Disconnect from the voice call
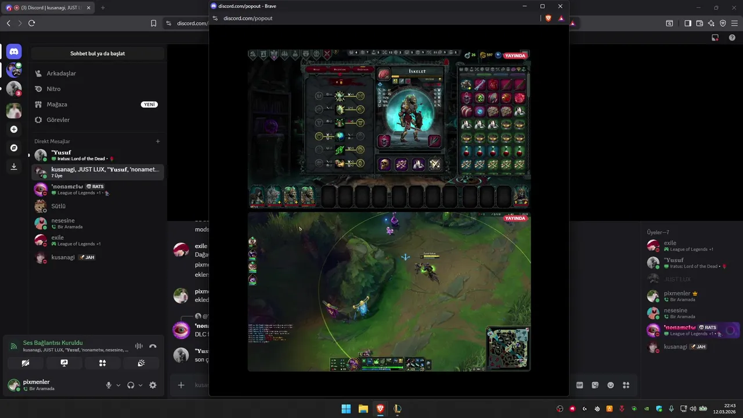743x418 pixels. point(153,346)
